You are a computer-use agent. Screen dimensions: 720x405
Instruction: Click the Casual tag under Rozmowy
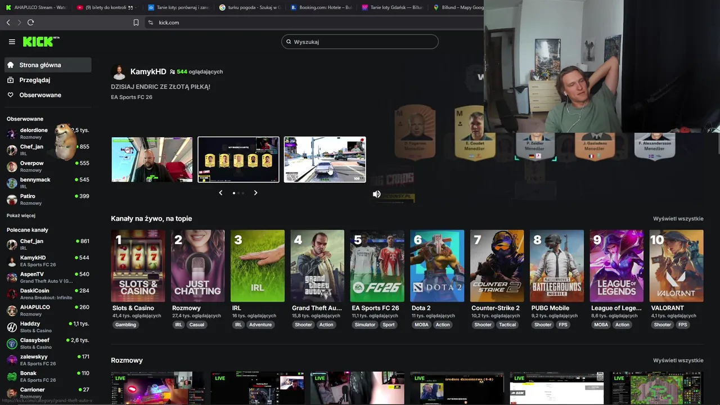[197, 325]
